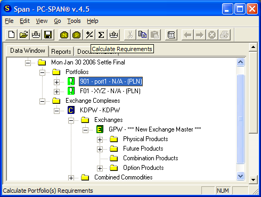Expand the 901 - port1 portfolio
Viewport: 261px width, 197px height.
[x=56, y=82]
